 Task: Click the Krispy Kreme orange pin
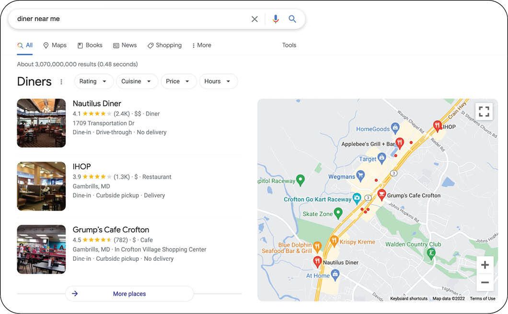coord(334,241)
